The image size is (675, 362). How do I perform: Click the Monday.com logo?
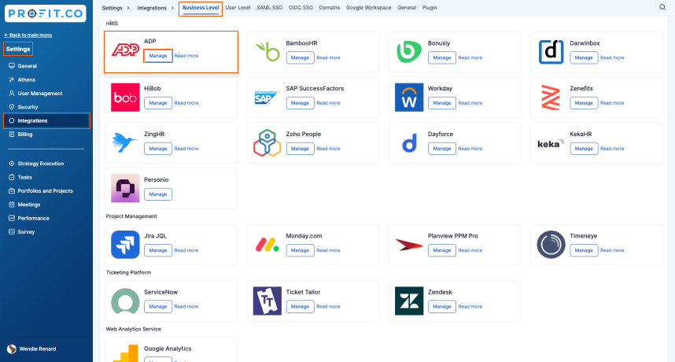267,245
